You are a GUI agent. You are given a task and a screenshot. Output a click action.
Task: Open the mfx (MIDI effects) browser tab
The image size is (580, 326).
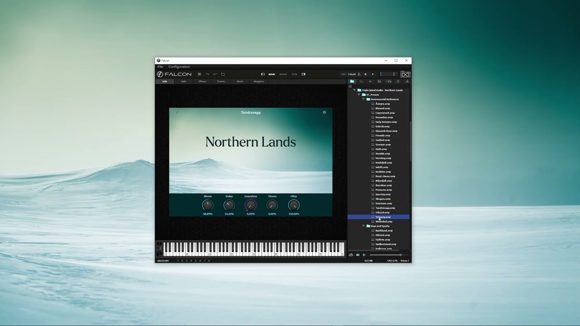coord(388,81)
